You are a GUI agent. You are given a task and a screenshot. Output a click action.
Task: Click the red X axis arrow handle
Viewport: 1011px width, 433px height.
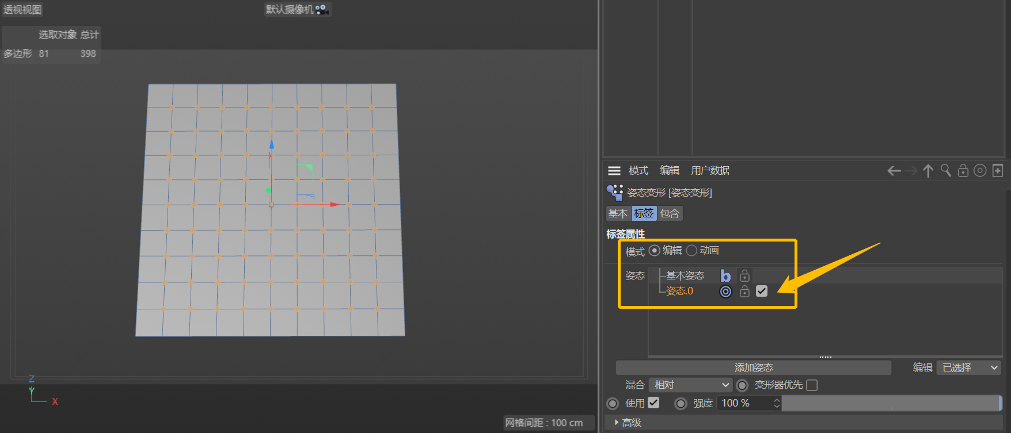pos(335,204)
